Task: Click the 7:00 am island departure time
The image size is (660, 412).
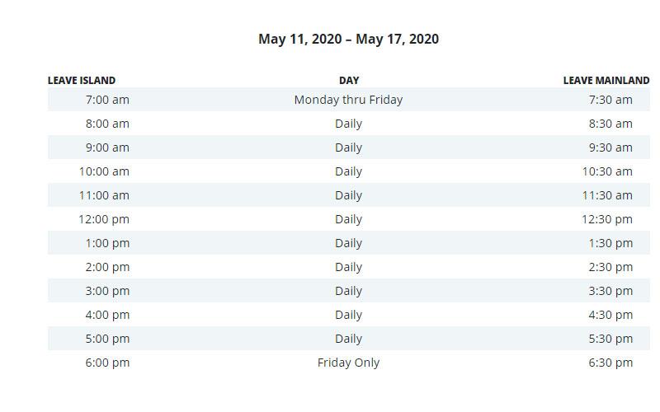Action: click(x=107, y=100)
